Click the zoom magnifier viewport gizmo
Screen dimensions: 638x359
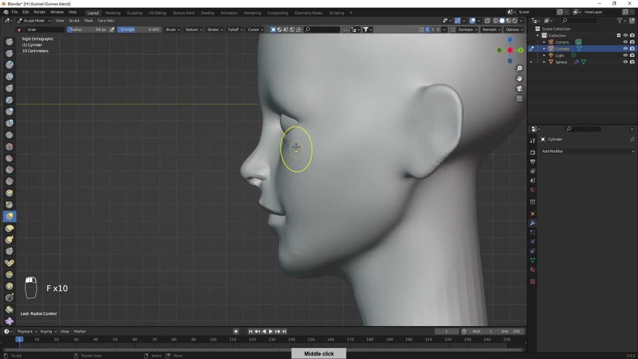[x=519, y=68]
